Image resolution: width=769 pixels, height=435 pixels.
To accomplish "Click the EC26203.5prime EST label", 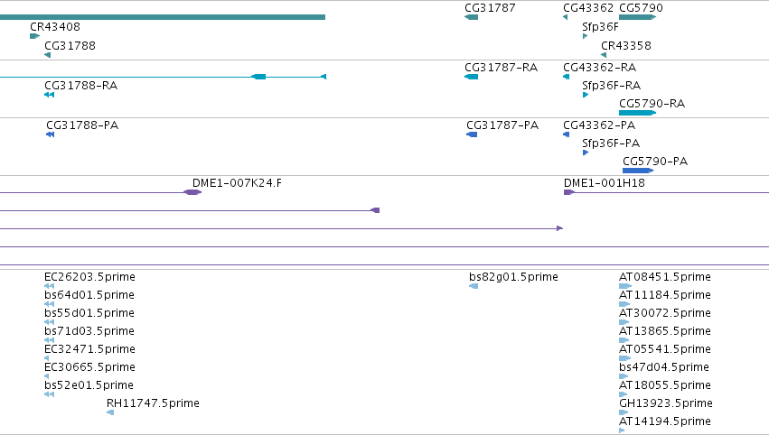I will [x=89, y=277].
